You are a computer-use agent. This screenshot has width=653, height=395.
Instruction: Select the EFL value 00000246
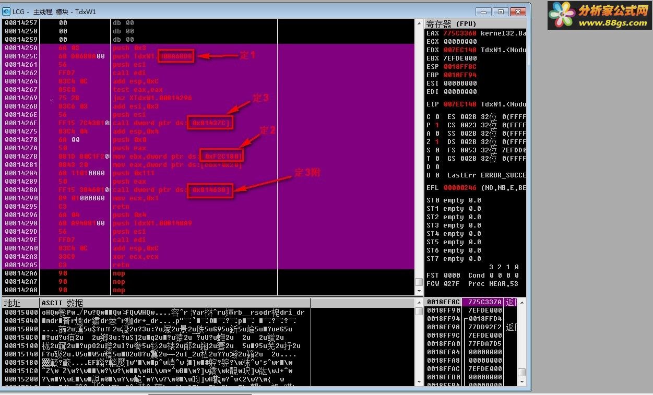[x=460, y=188]
